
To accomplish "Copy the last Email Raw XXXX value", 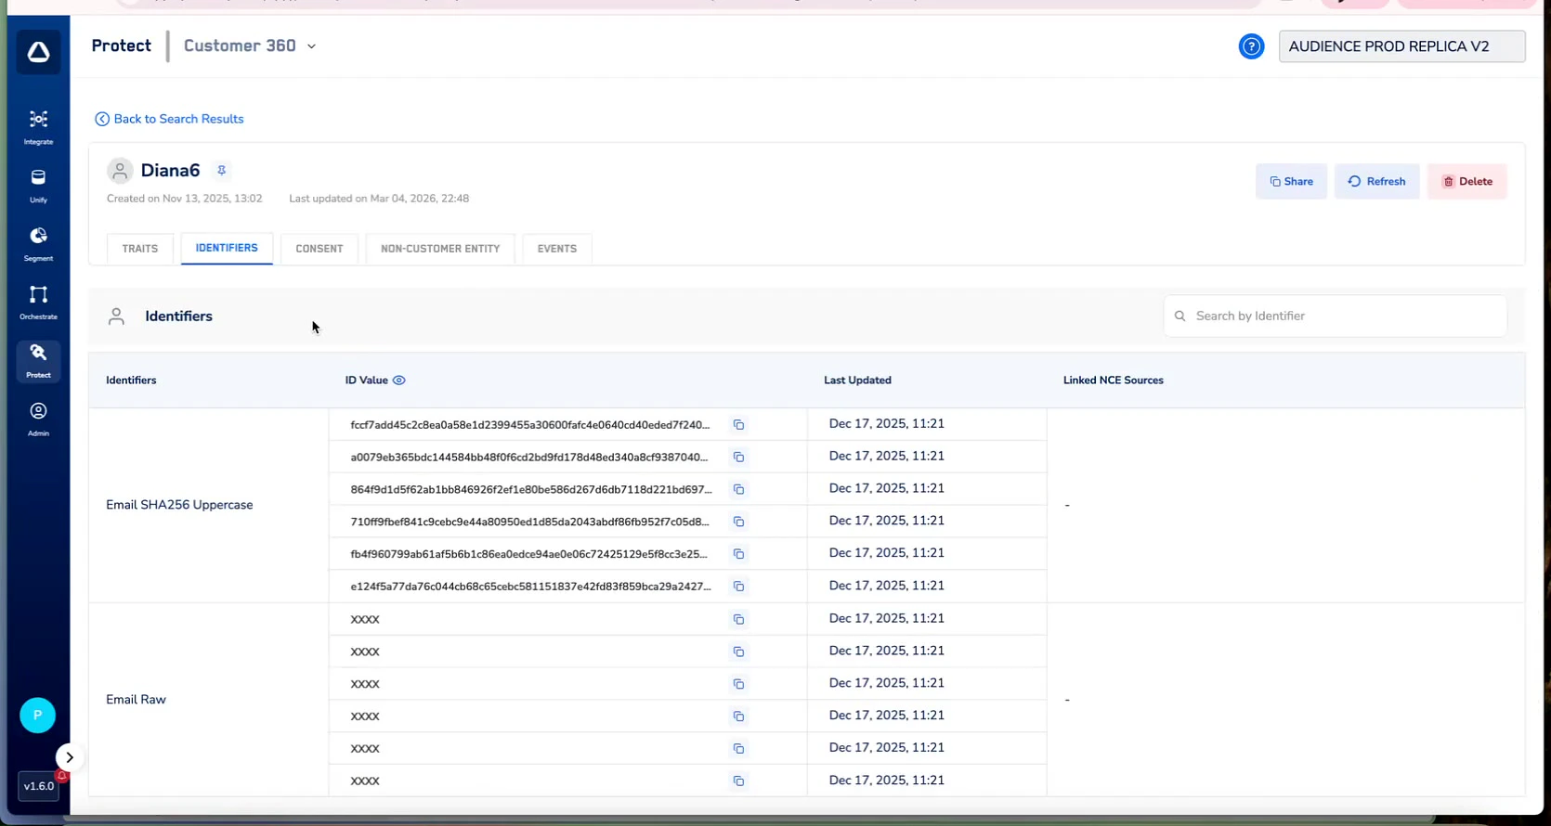I will pyautogui.click(x=738, y=781).
